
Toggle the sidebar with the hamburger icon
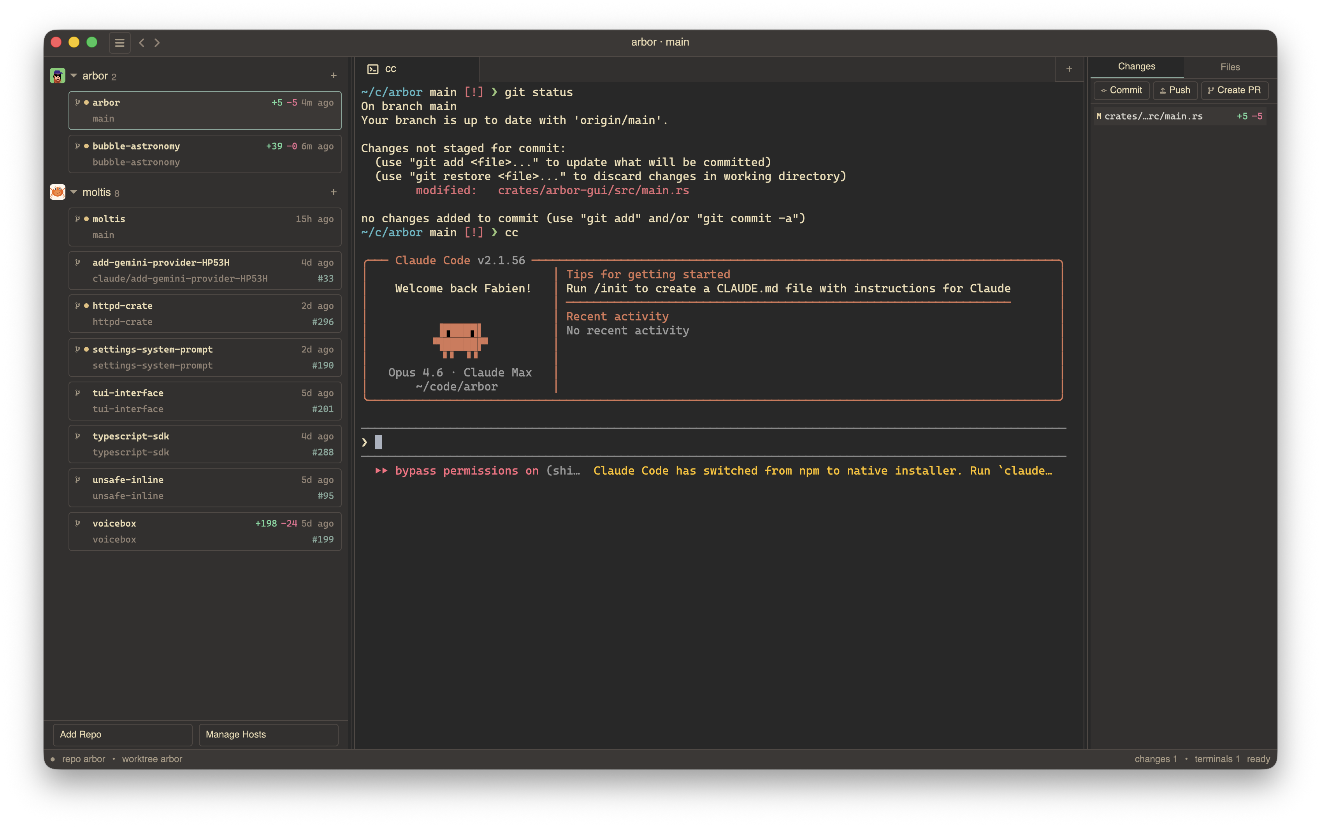click(119, 43)
